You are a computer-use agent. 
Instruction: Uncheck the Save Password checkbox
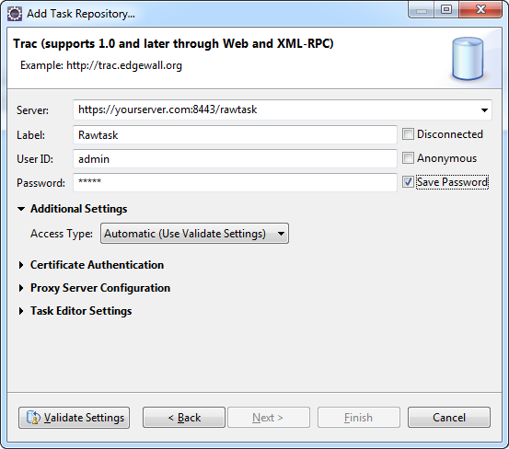click(408, 182)
